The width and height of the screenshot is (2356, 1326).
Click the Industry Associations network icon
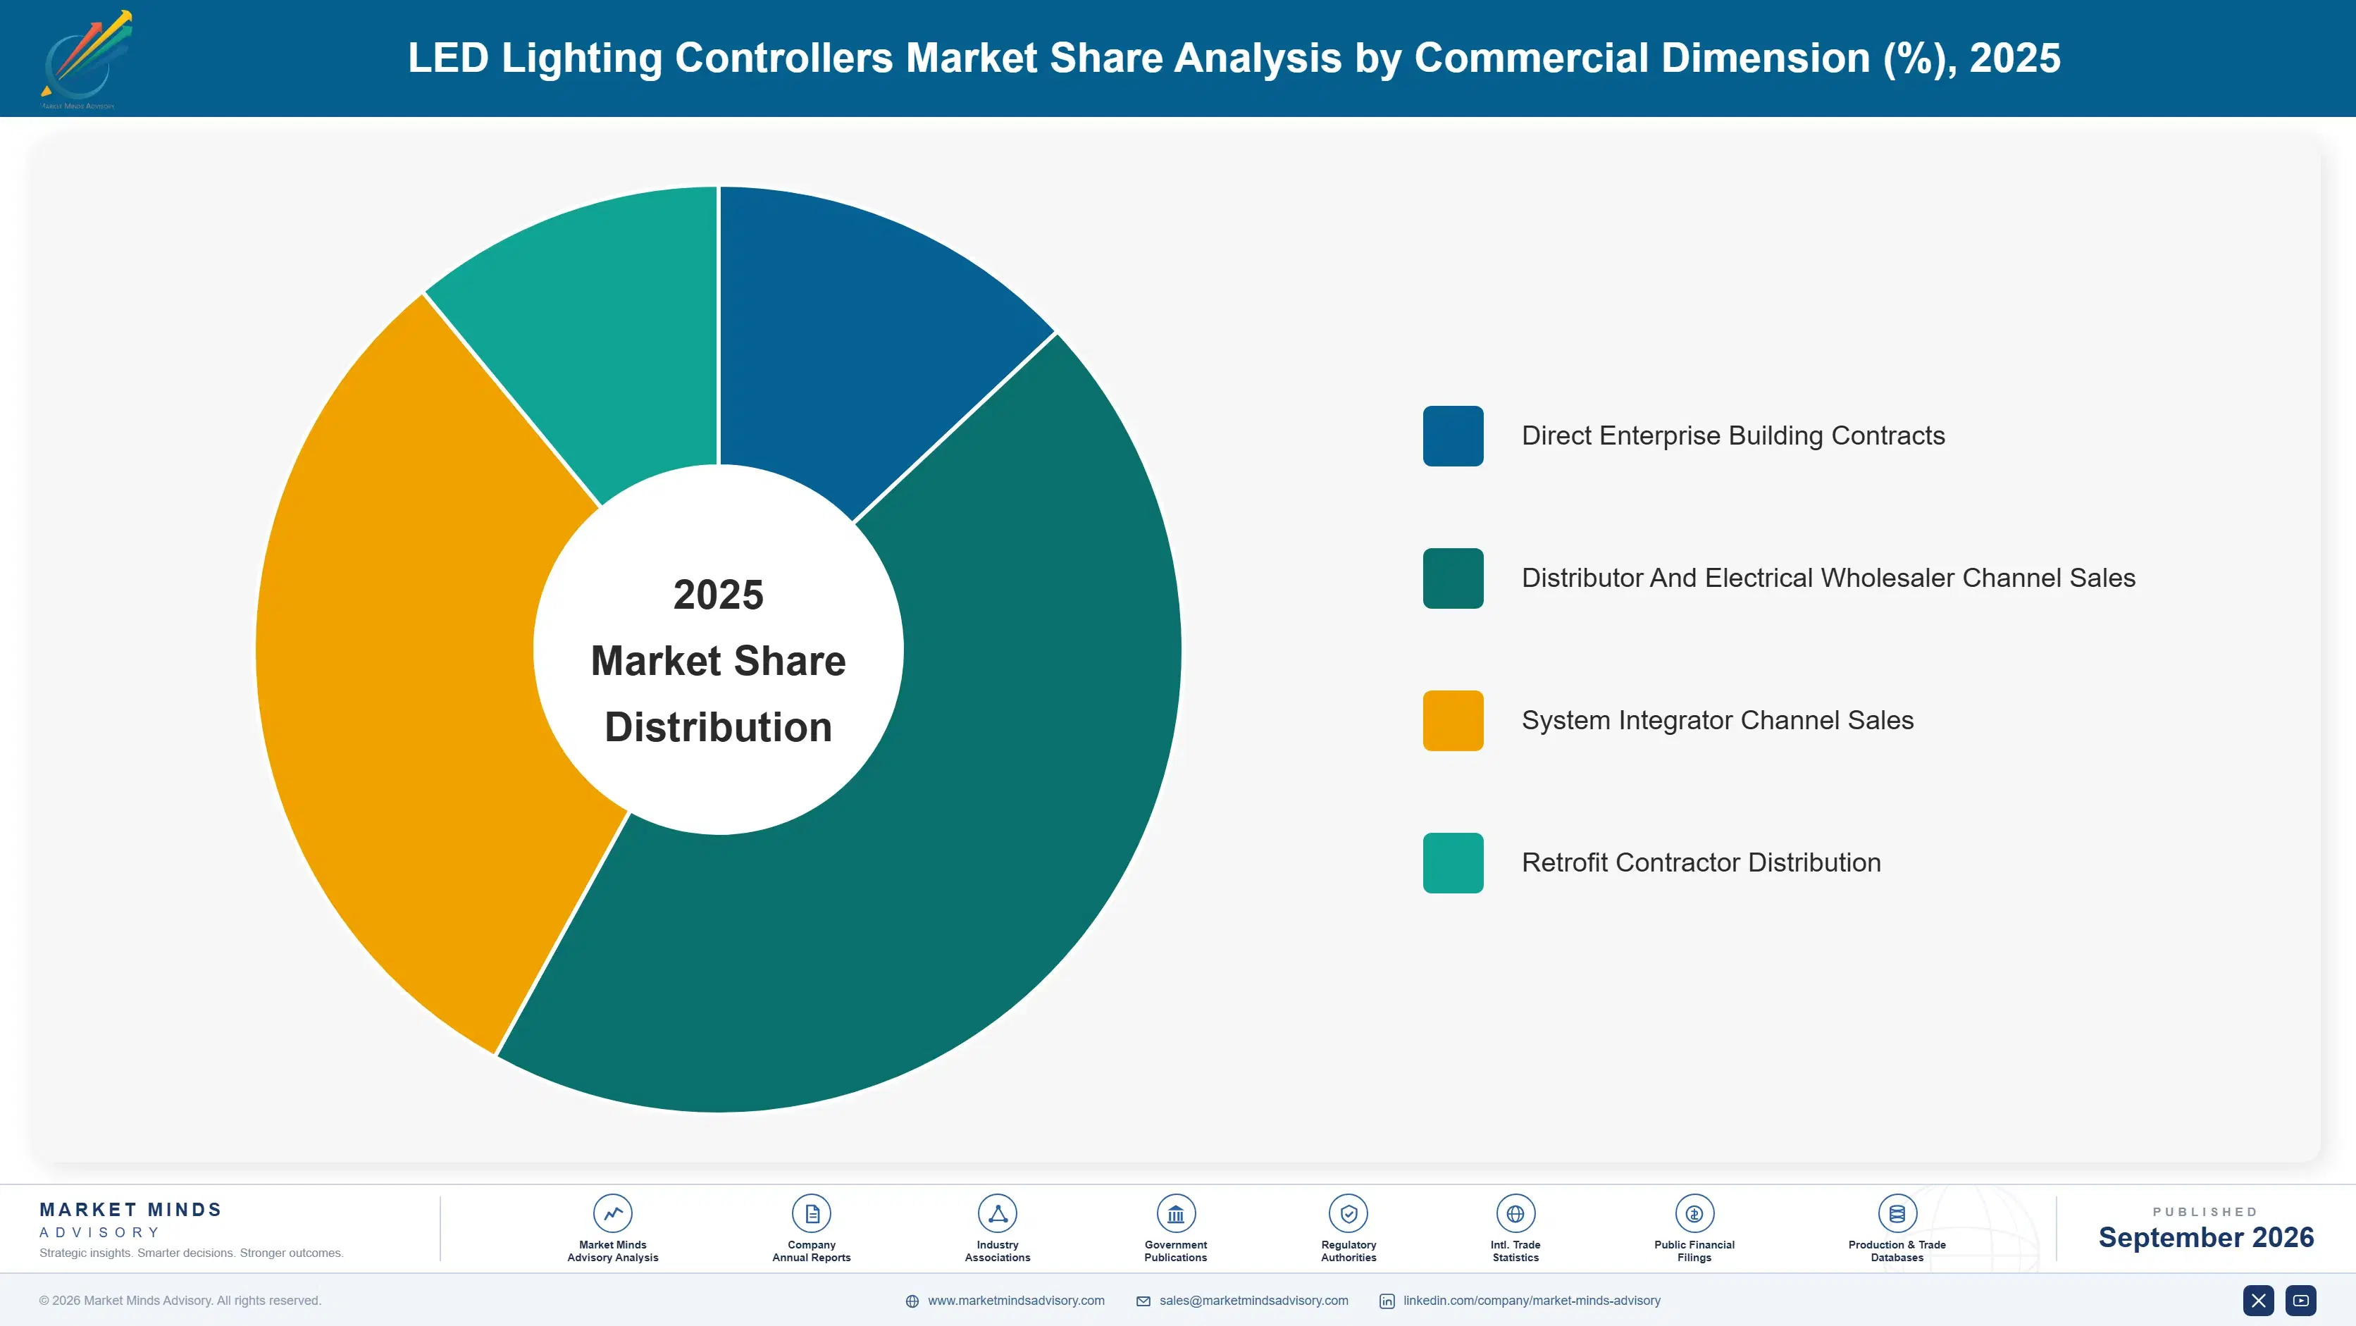(x=997, y=1213)
